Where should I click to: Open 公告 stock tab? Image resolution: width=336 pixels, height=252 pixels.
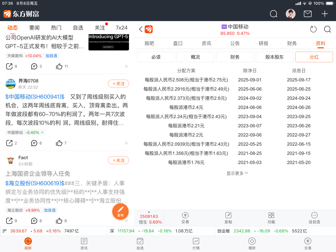(235, 44)
